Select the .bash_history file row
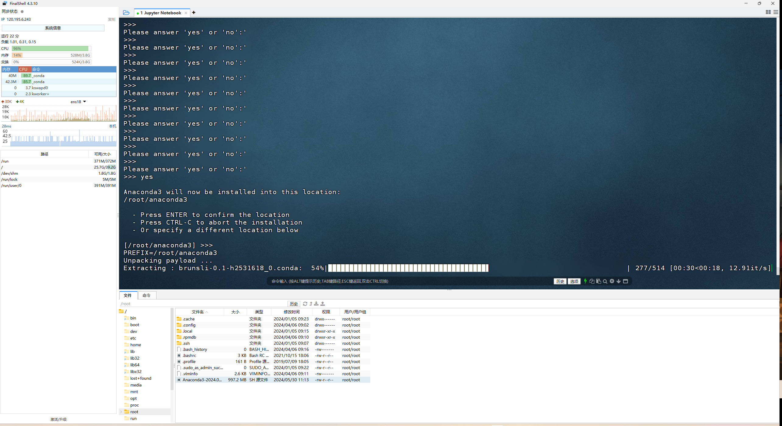The height and width of the screenshot is (426, 782). click(273, 349)
